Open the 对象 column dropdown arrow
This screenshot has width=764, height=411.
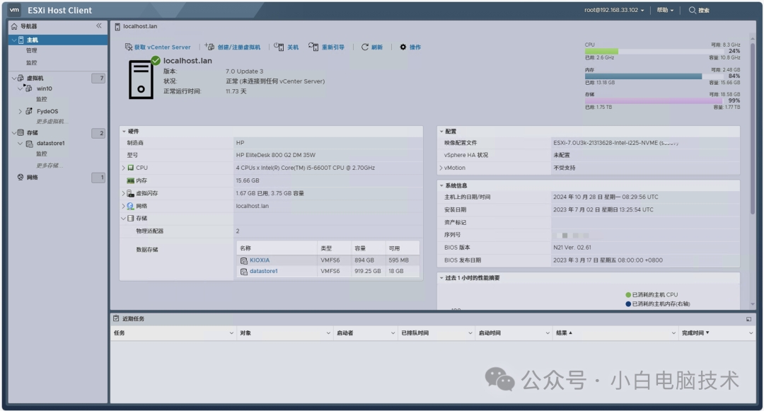click(328, 333)
